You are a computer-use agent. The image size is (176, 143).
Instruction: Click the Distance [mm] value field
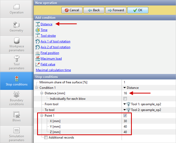pos(146,93)
